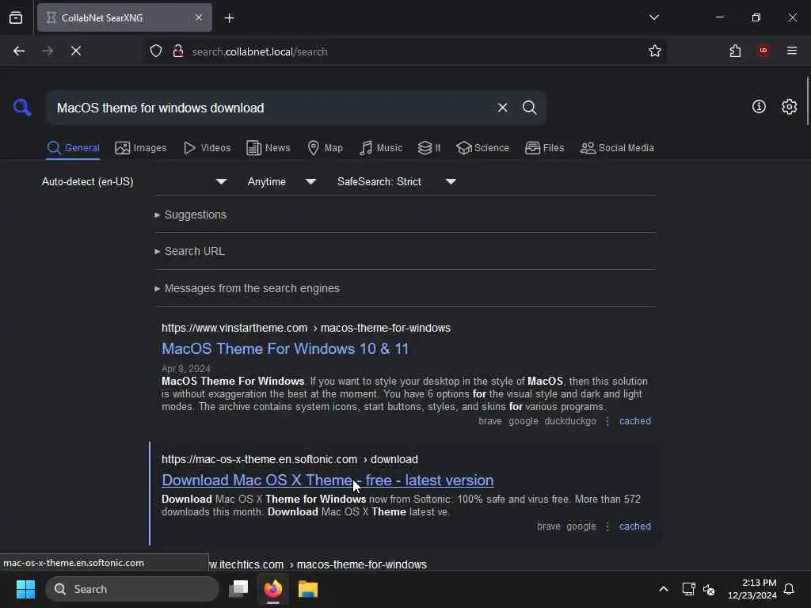
Task: Click the network status tray icon
Action: [x=688, y=589]
